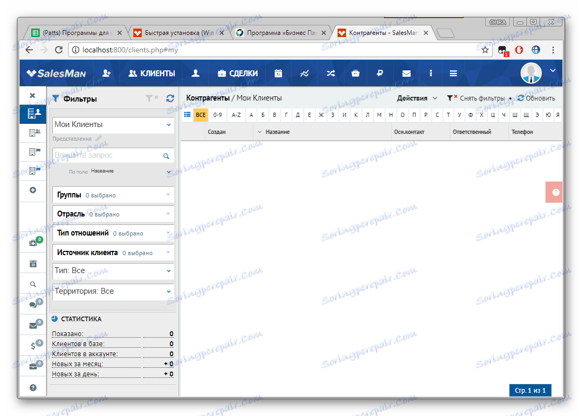Screen dimensions: 582x416
Task: Expand the user profile chevron
Action: point(552,70)
